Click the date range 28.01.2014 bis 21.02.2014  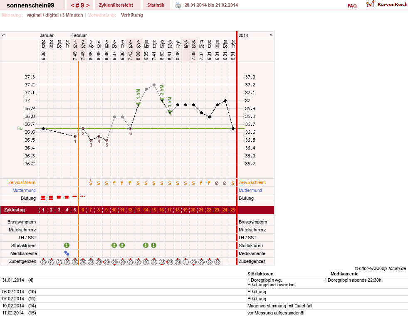click(x=211, y=5)
